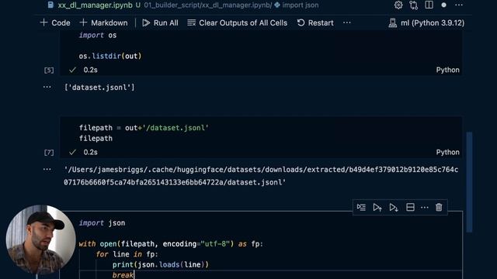Screen dimensions: 497x279
Task: Add a new Markdown cell
Action: point(103,22)
